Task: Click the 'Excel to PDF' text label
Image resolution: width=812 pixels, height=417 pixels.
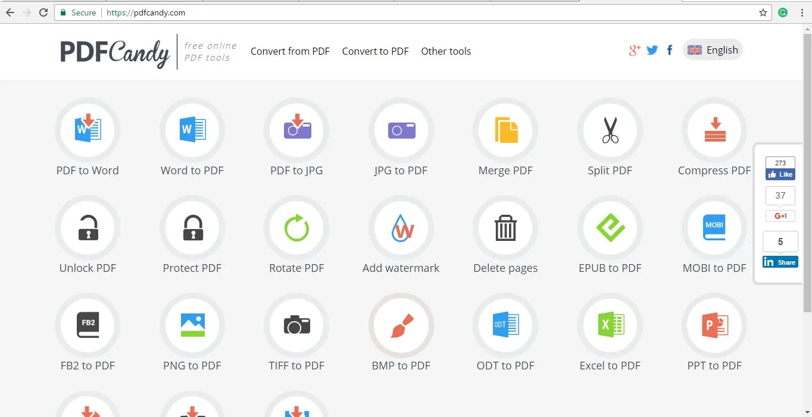Action: (x=610, y=366)
